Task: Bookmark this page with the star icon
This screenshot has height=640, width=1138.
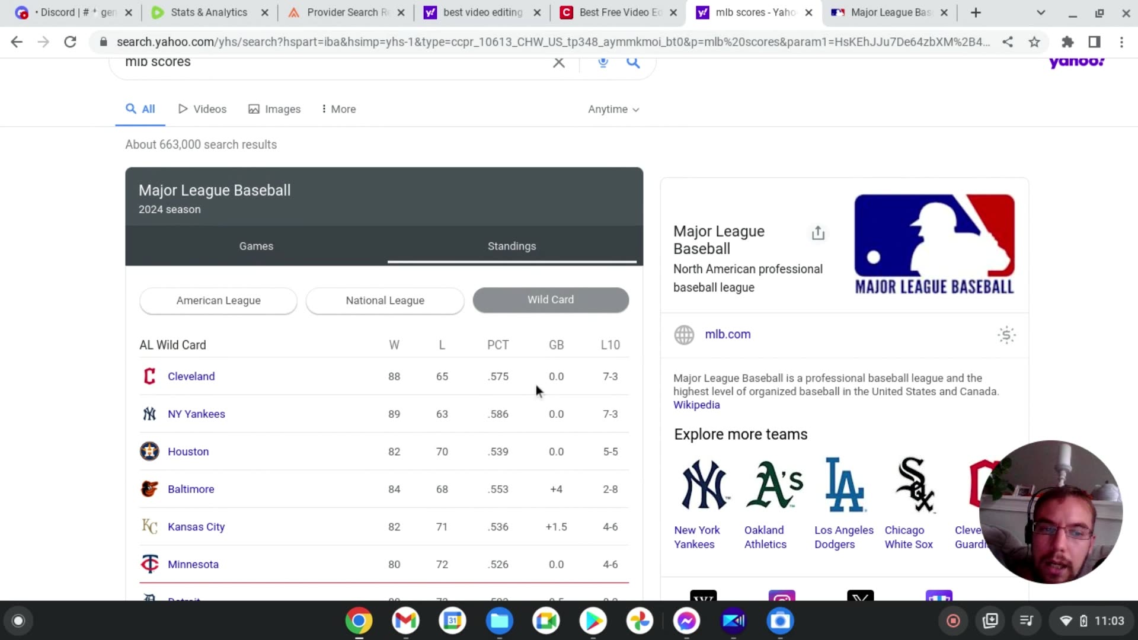Action: point(1034,42)
